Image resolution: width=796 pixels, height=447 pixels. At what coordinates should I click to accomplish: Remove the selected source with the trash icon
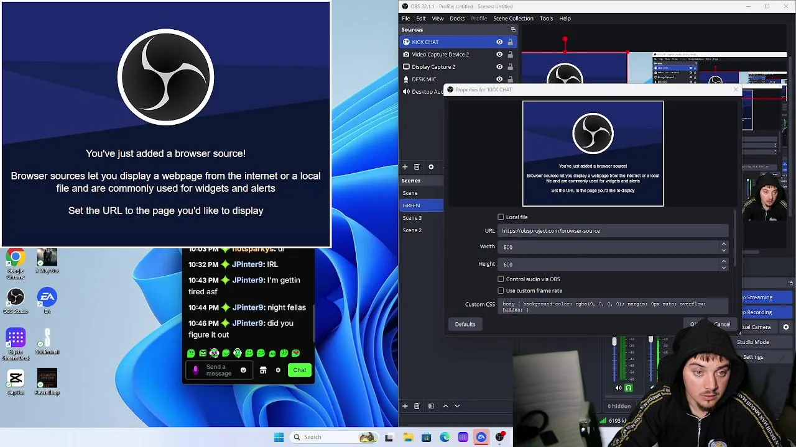[x=417, y=167]
